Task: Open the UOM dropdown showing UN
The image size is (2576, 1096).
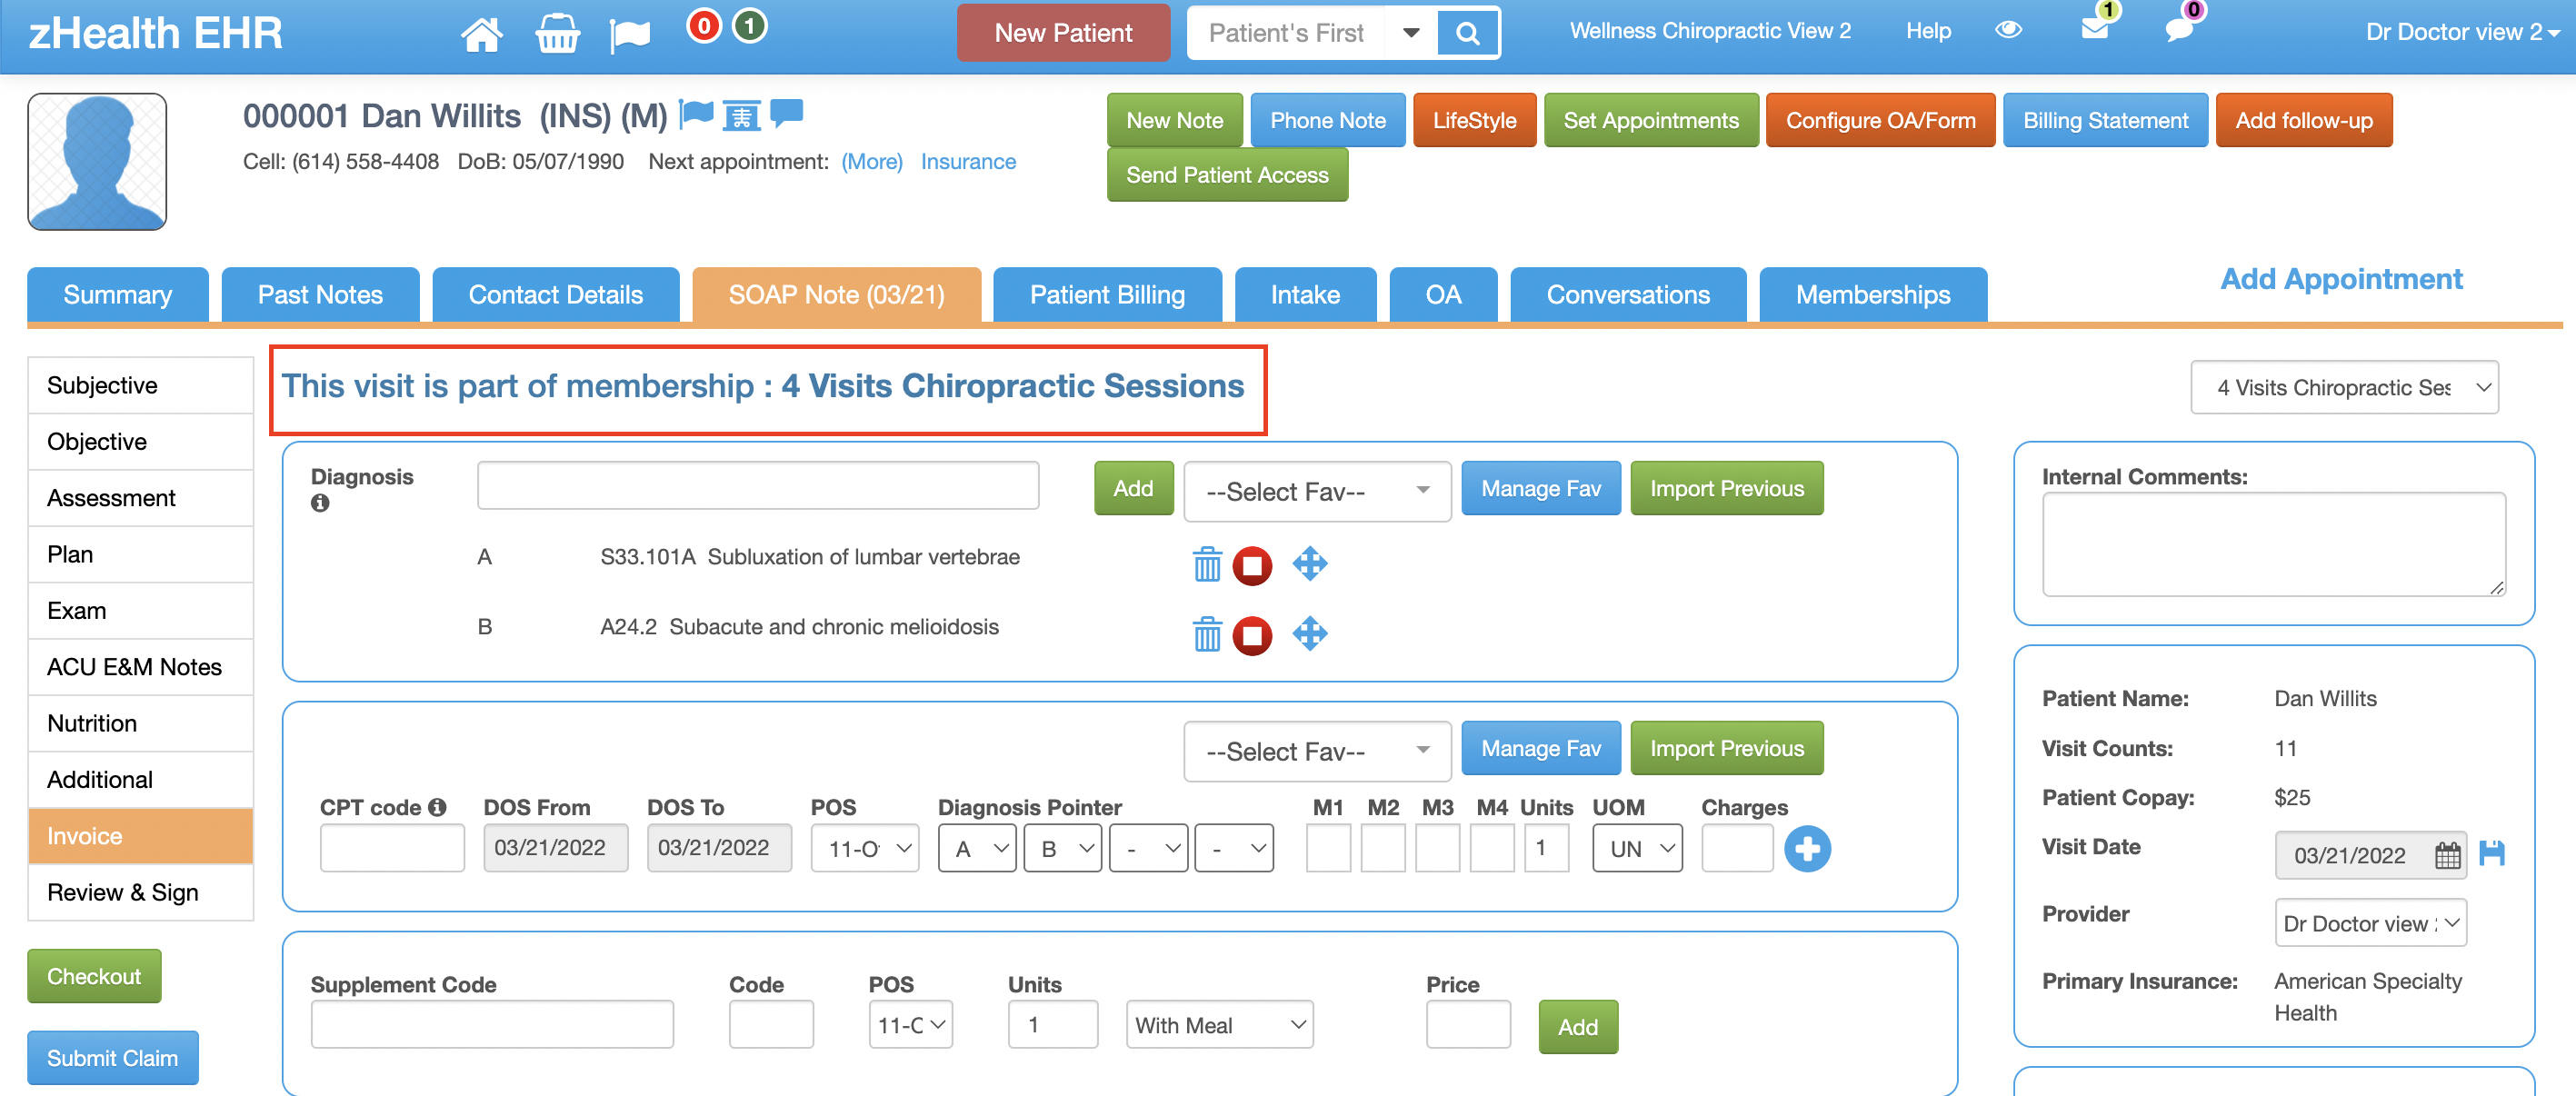Action: [1637, 849]
